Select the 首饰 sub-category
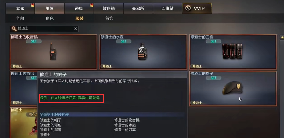Viewport: 284px width, 138px height. (x=109, y=18)
